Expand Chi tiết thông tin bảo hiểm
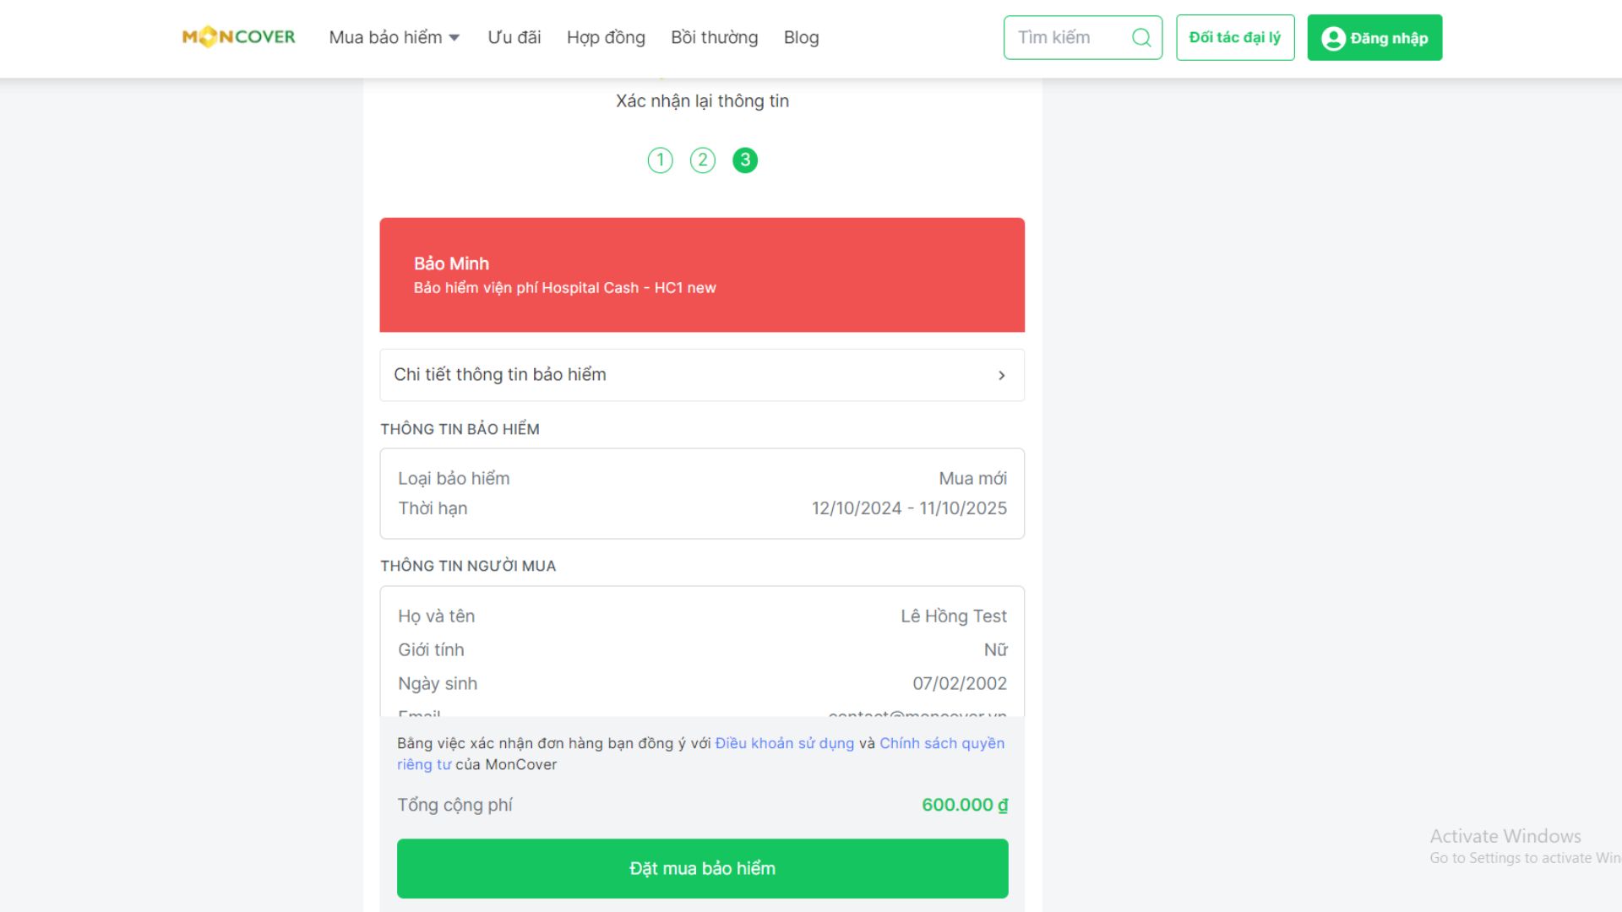The image size is (1622, 912). click(702, 375)
